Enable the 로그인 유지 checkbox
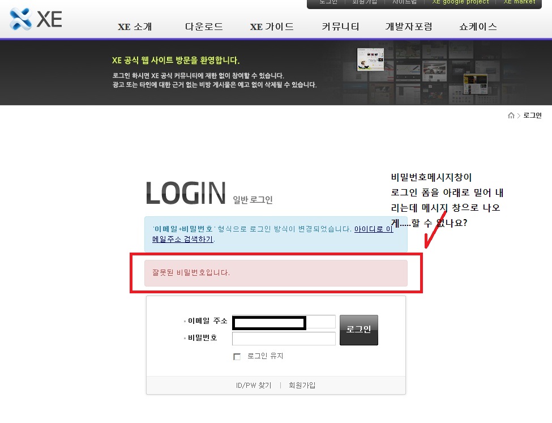Screen dimensions: 552x423 tap(236, 356)
